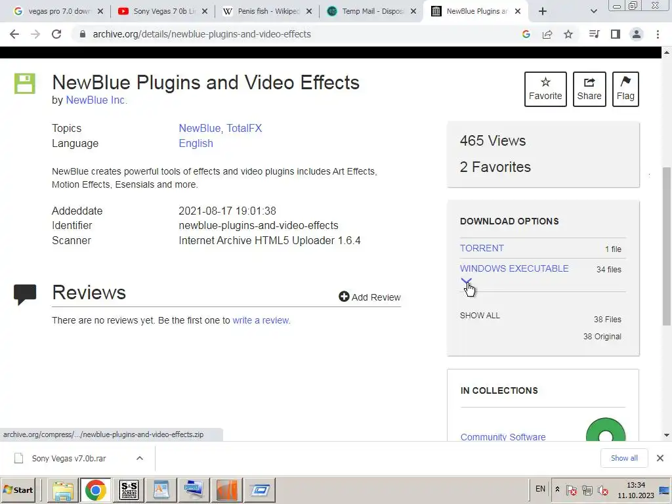The image size is (672, 504).
Task: Click the green software floppy icon
Action: (x=25, y=83)
